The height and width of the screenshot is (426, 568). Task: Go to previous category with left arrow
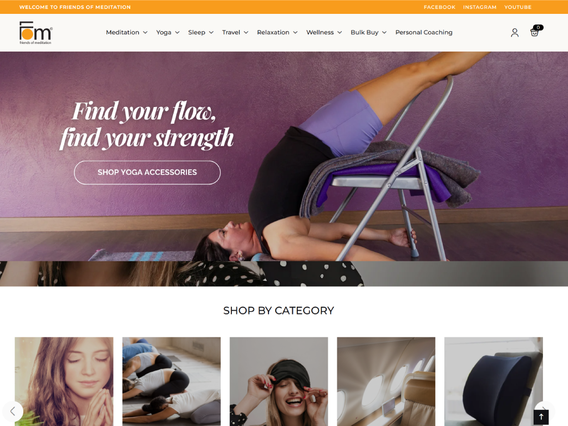[x=13, y=411]
